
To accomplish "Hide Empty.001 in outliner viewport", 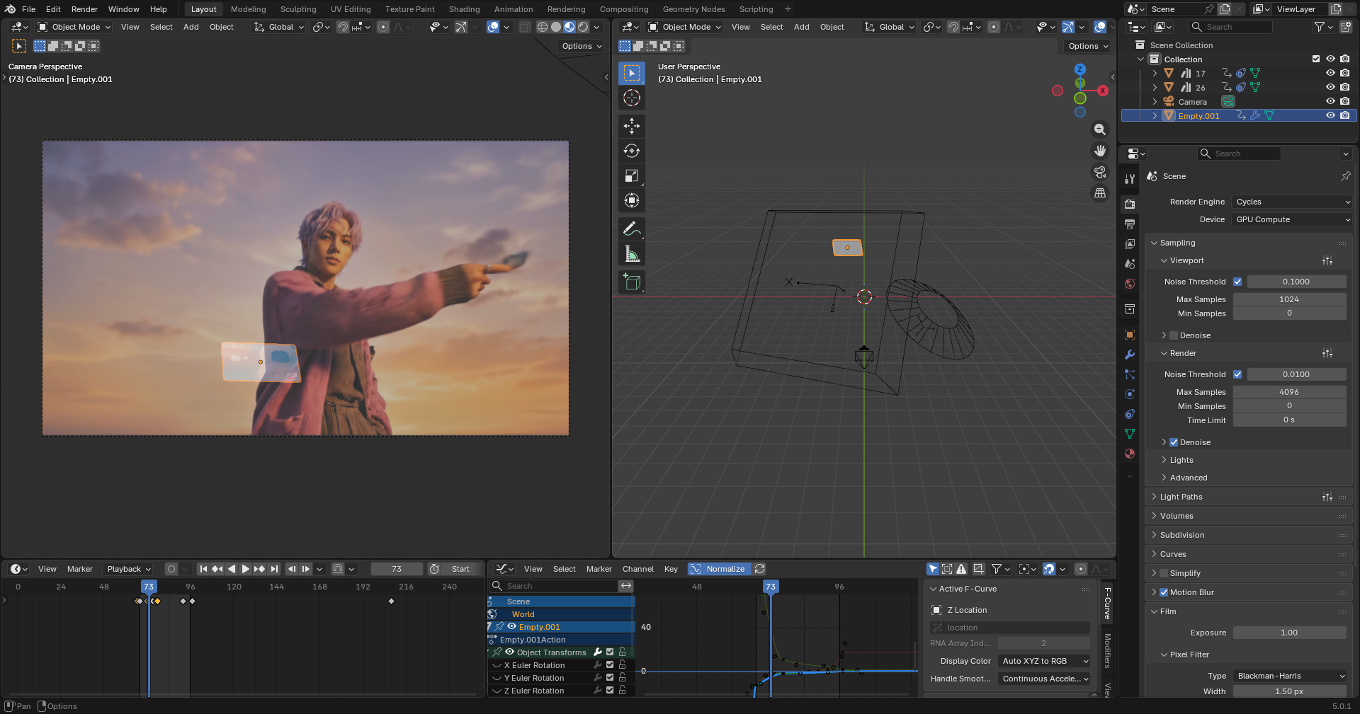I will pyautogui.click(x=1330, y=115).
